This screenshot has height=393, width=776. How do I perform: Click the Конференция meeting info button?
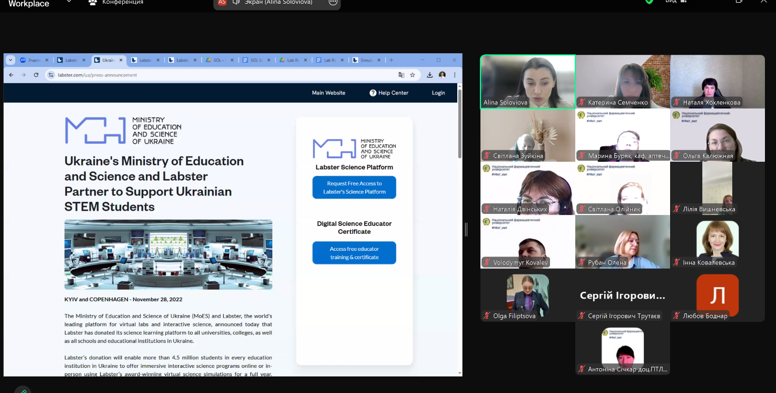(x=116, y=3)
